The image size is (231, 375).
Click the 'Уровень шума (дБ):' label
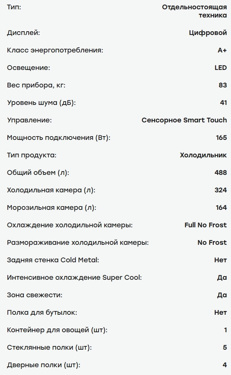pos(41,103)
